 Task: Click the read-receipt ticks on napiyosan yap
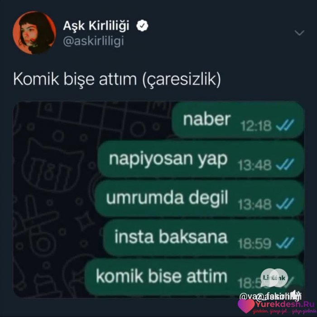click(x=285, y=164)
